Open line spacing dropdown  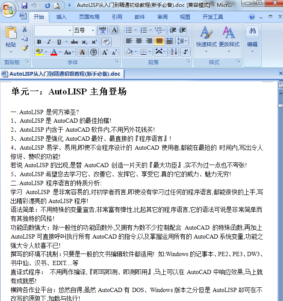182,41
